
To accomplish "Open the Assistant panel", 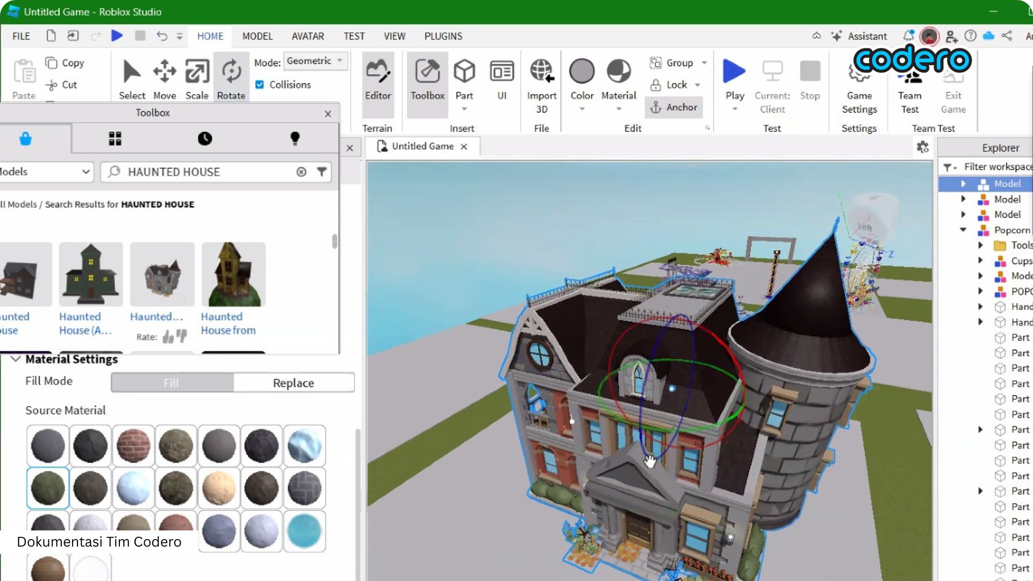I will (x=859, y=36).
